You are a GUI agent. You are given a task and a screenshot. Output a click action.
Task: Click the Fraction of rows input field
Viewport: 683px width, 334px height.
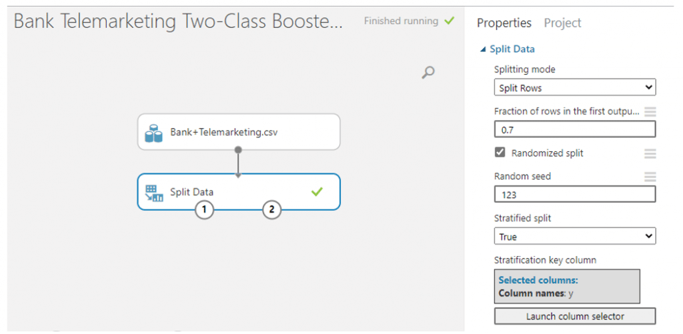point(574,129)
